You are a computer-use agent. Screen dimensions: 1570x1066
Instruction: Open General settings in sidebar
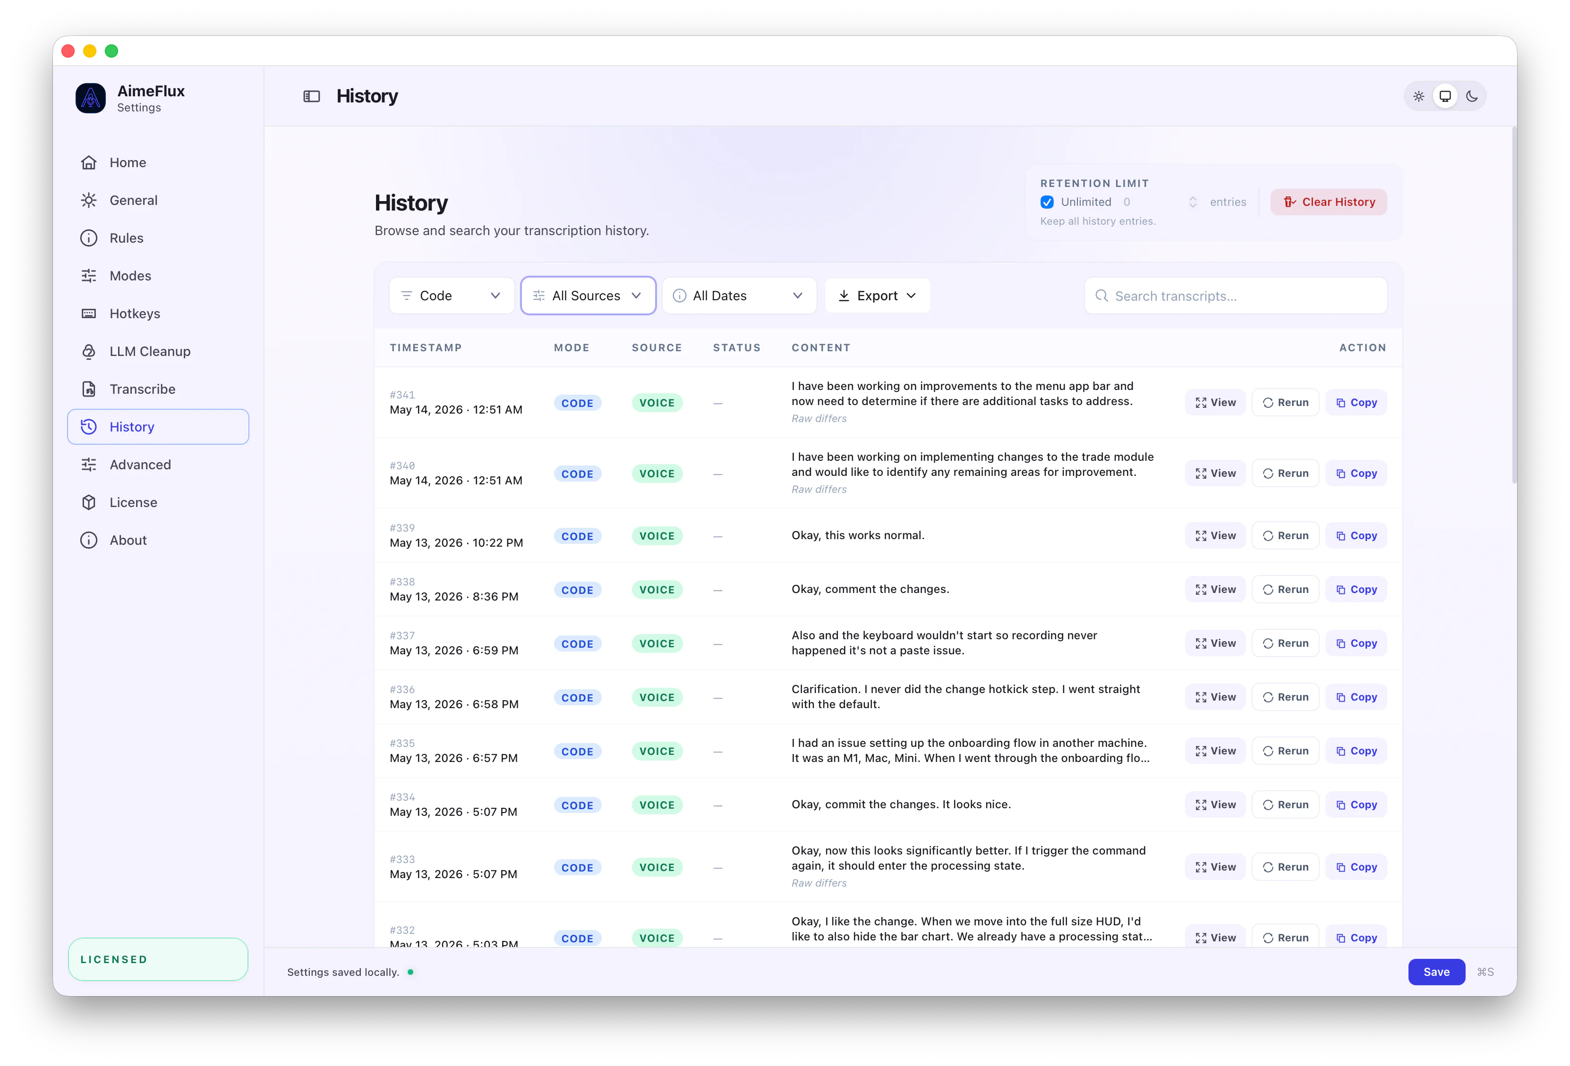point(158,201)
